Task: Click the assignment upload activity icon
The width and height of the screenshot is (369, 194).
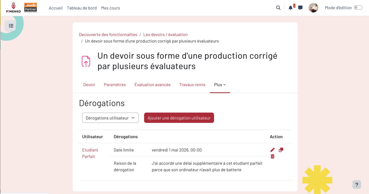Action: [86, 62]
